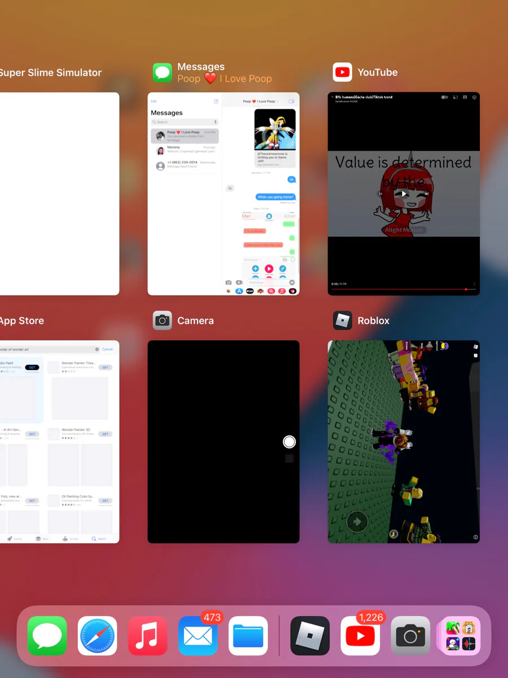Skip to previous video in YouTube
The height and width of the screenshot is (678, 508).
click(380, 194)
